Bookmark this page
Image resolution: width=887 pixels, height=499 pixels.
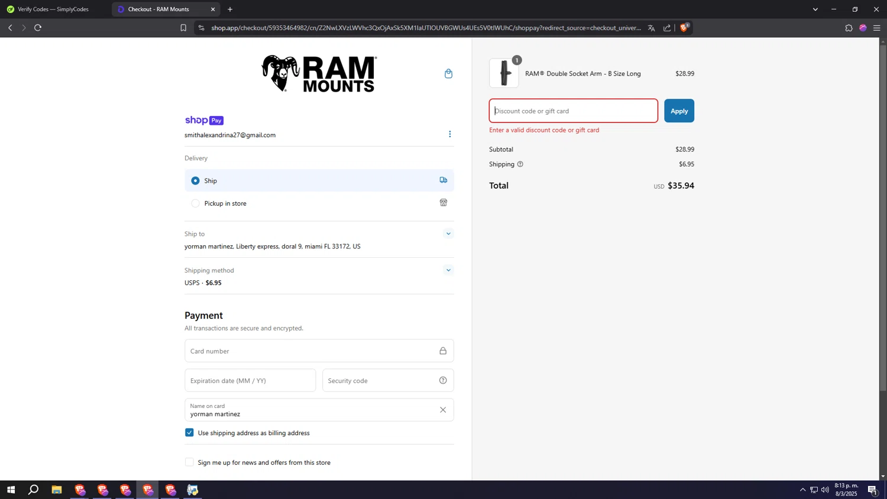pyautogui.click(x=183, y=28)
